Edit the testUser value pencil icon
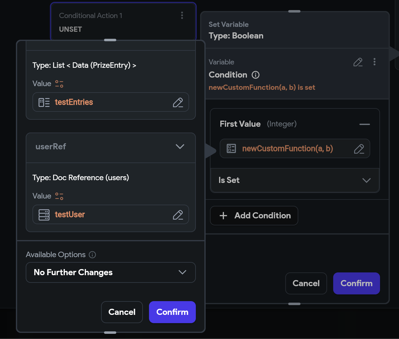This screenshot has width=399, height=339. (x=178, y=215)
